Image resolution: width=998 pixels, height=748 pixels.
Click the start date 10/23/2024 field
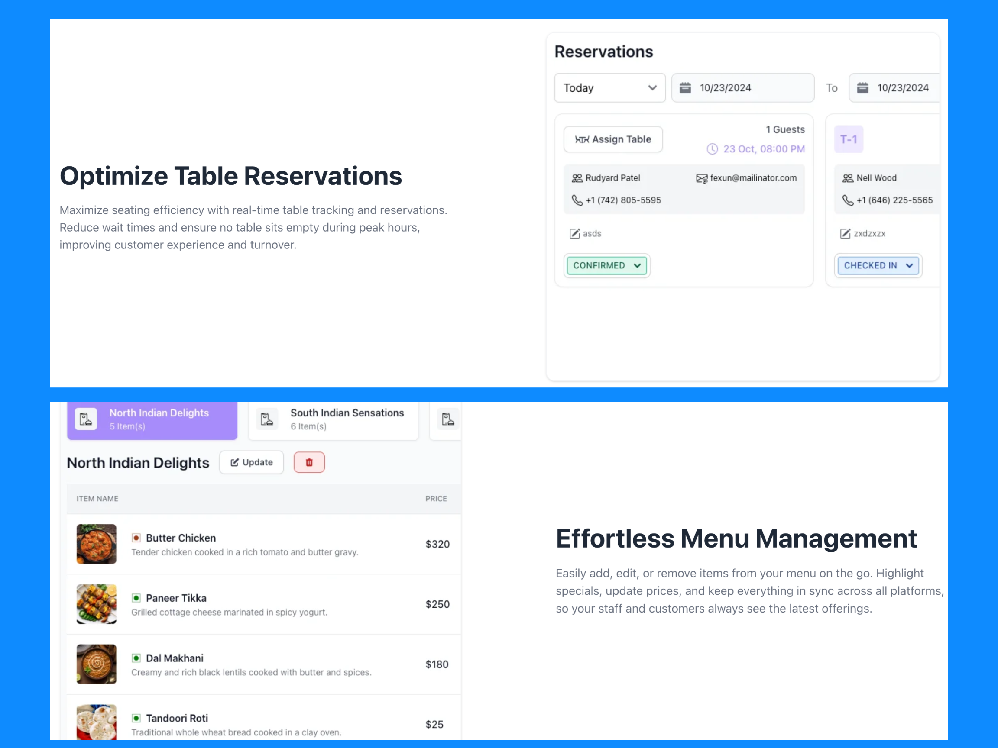click(742, 88)
